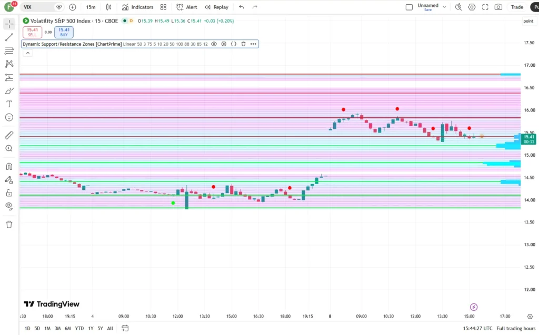Open the symbol dropdown arrow next to VIX
Screen dimensions: 539x335
pos(59,7)
